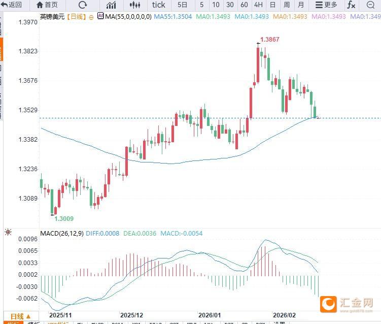Click the 返回 back arrow button

point(11,5)
